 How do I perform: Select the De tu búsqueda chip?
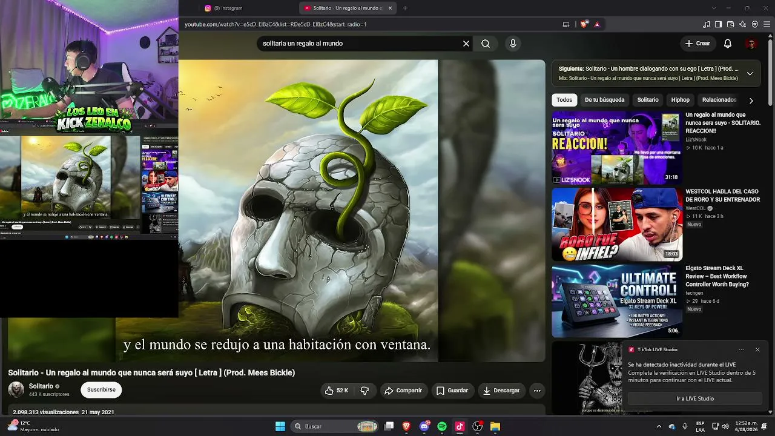[x=604, y=100]
